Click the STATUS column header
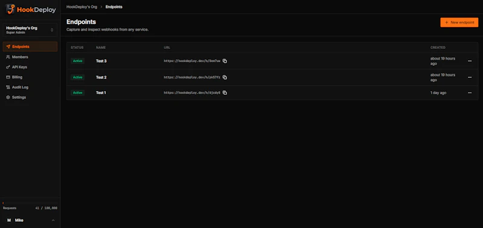This screenshot has width=483, height=228. [x=77, y=48]
